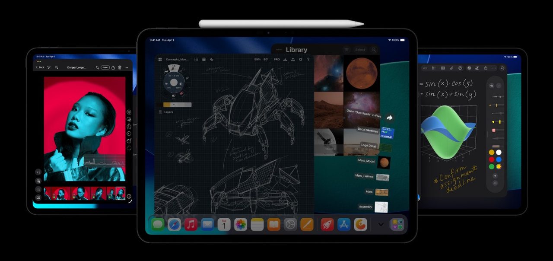This screenshot has width=553, height=261.
Task: Tap the forward share arrow beside the Library
Action: pyautogui.click(x=389, y=117)
